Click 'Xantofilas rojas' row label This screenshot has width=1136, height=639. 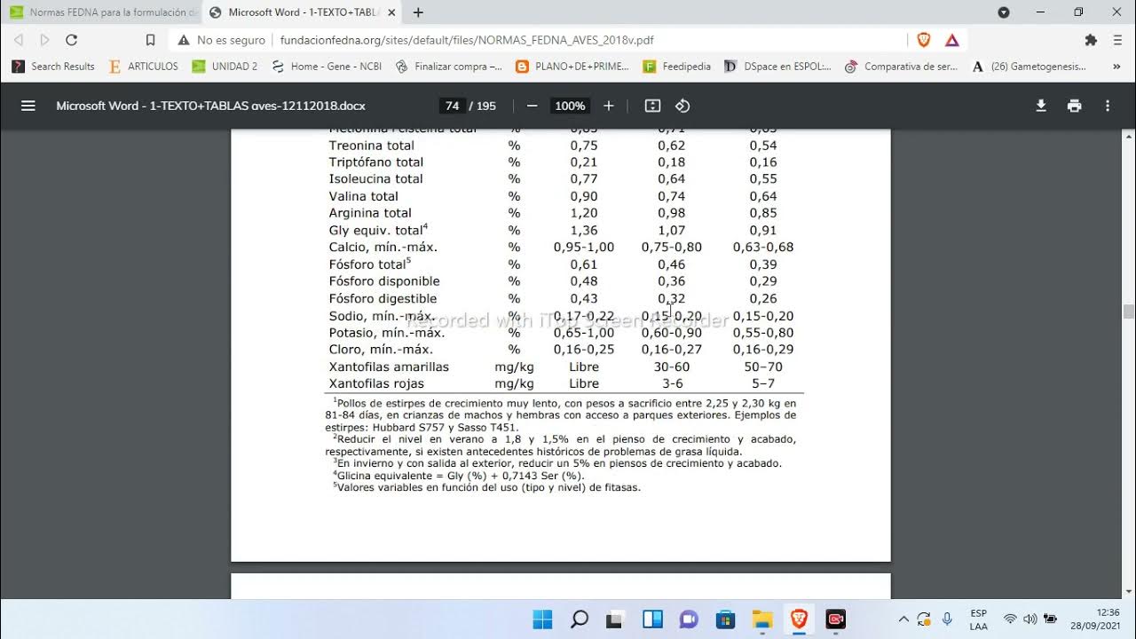[376, 384]
